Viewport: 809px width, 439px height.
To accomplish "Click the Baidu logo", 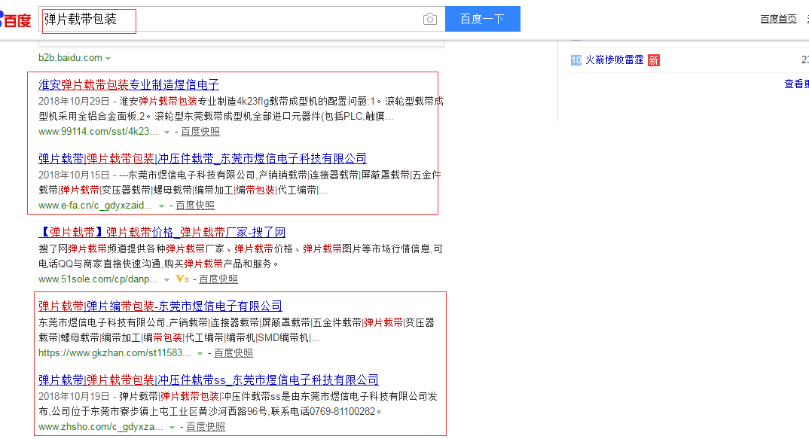I will tap(15, 20).
